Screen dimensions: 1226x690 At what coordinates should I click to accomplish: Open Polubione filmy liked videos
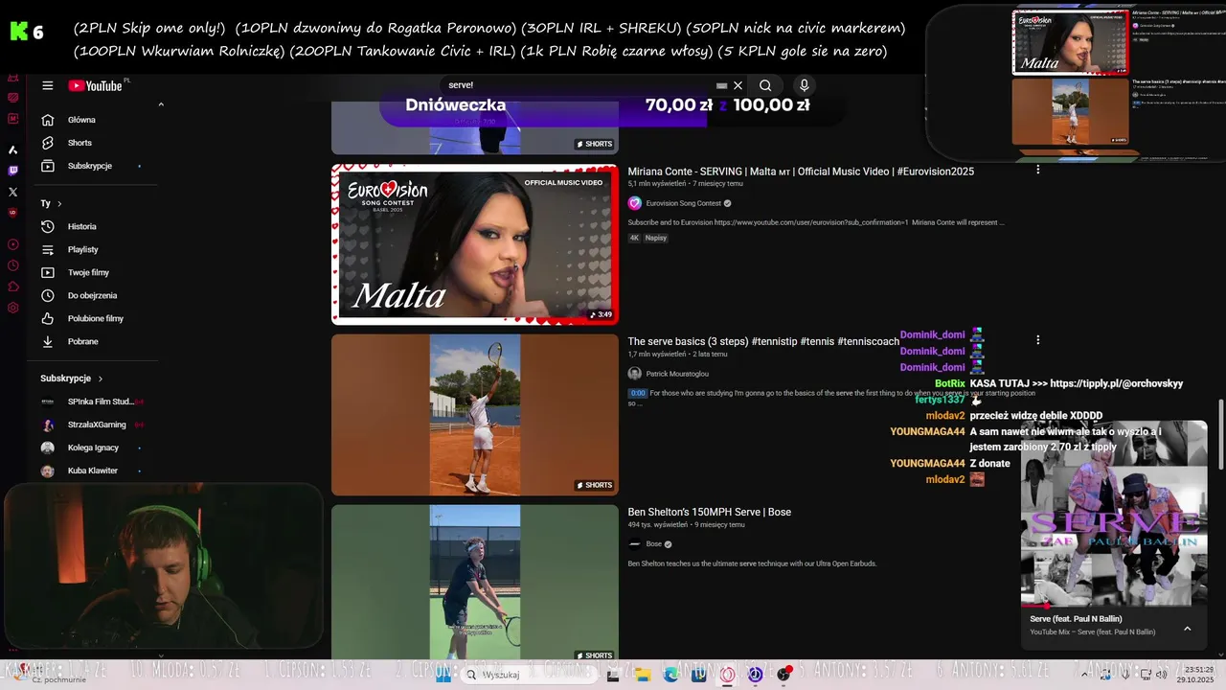click(x=95, y=318)
